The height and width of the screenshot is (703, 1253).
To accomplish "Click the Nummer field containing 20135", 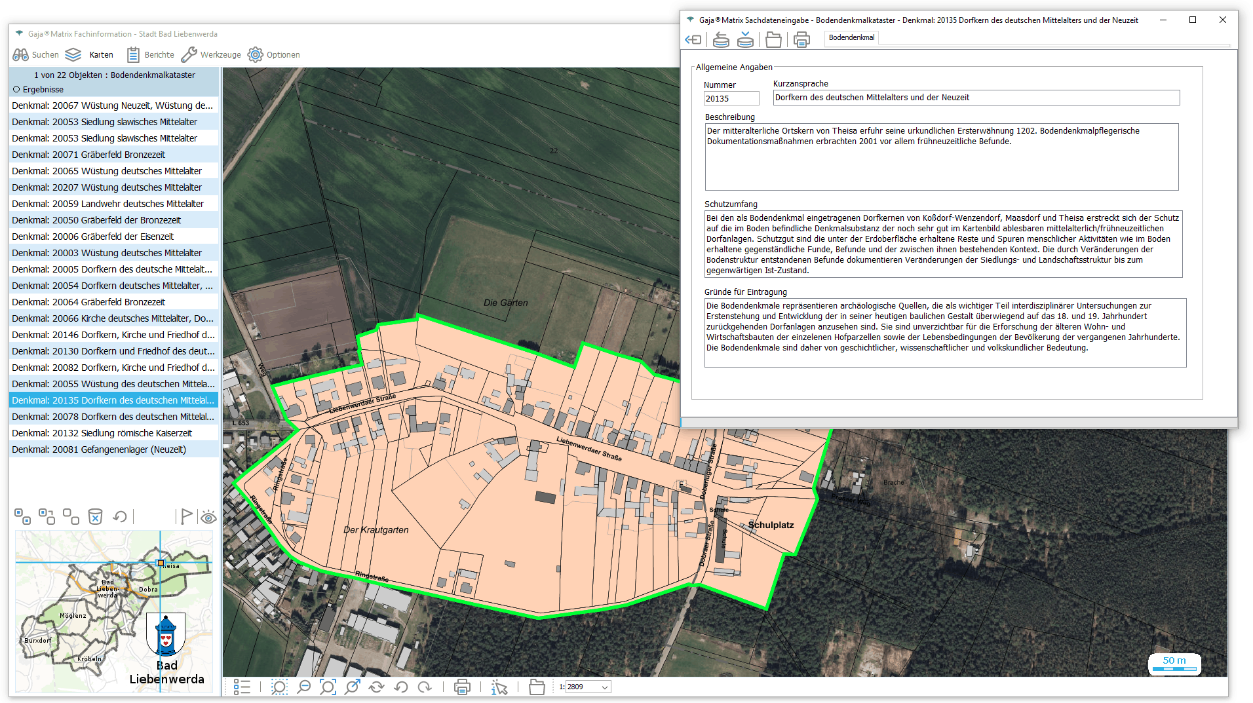I will tap(731, 99).
